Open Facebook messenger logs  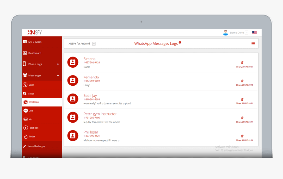coord(42,128)
